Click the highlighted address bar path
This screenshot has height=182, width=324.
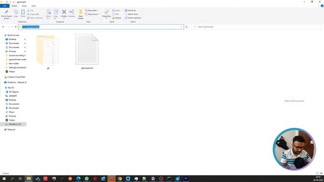tap(30, 27)
